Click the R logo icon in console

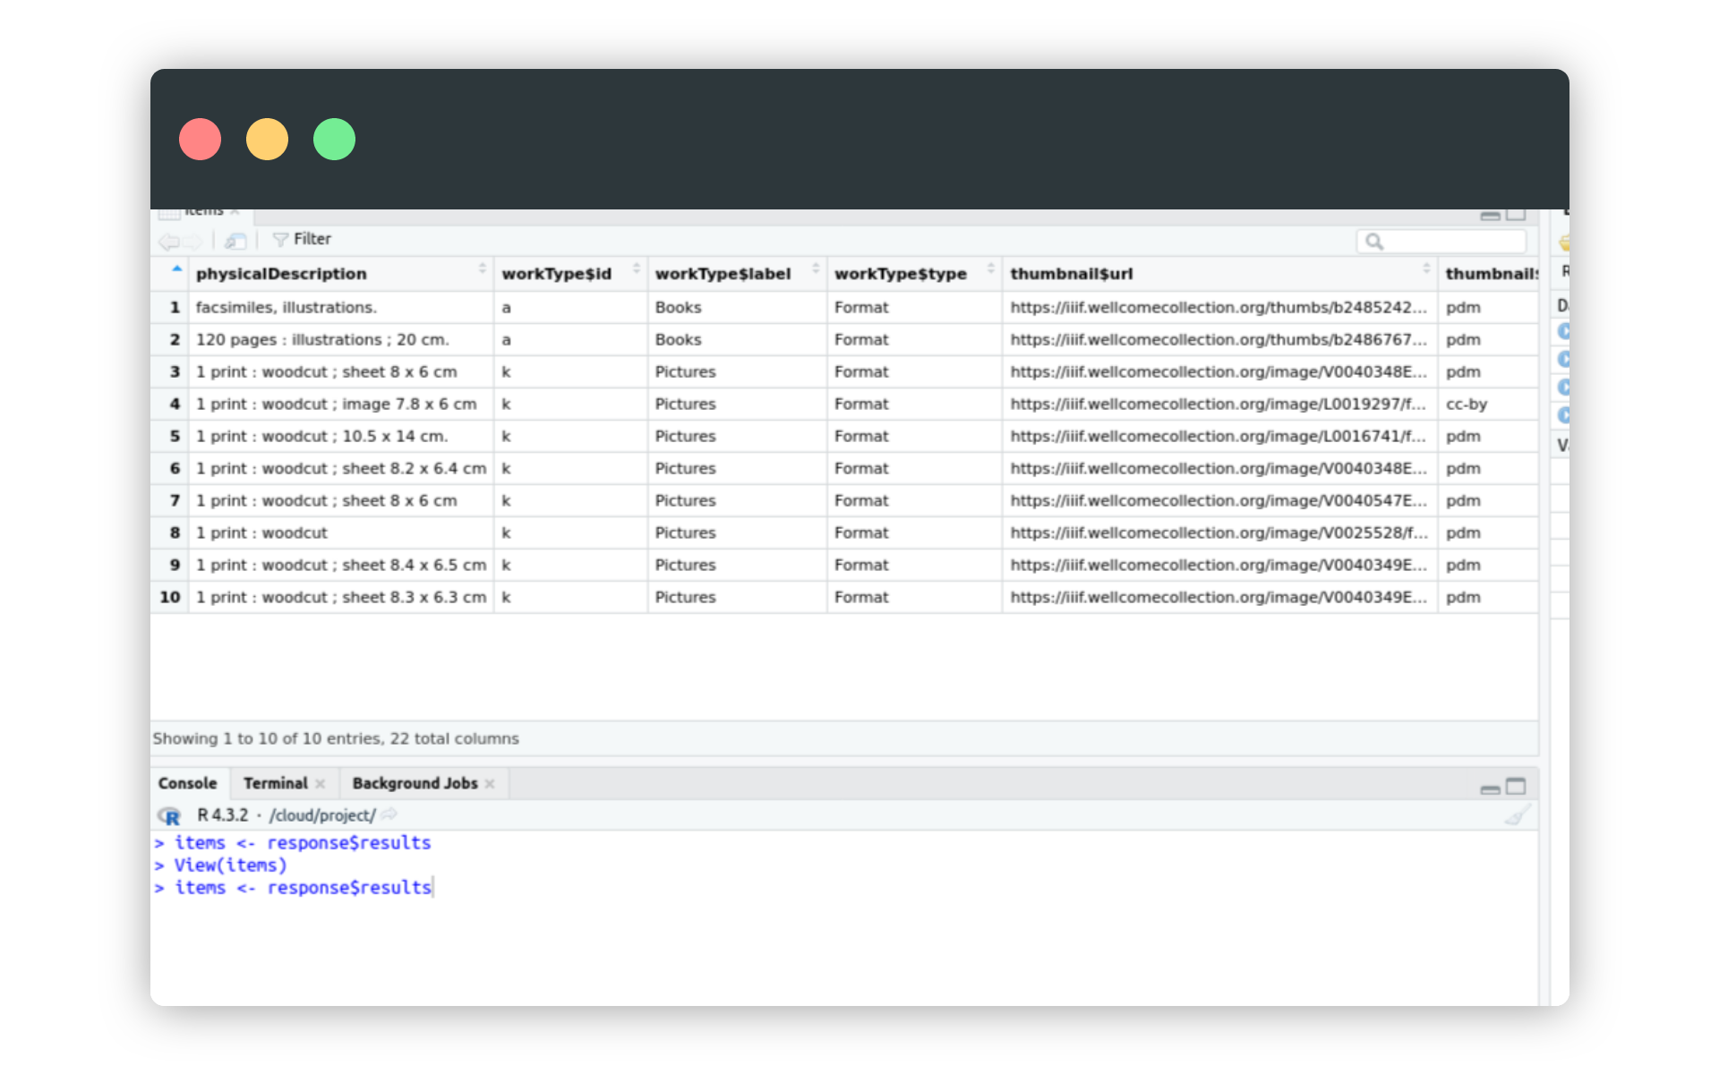click(x=169, y=815)
